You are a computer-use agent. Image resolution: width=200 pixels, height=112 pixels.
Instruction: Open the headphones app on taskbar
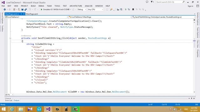(39, 109)
